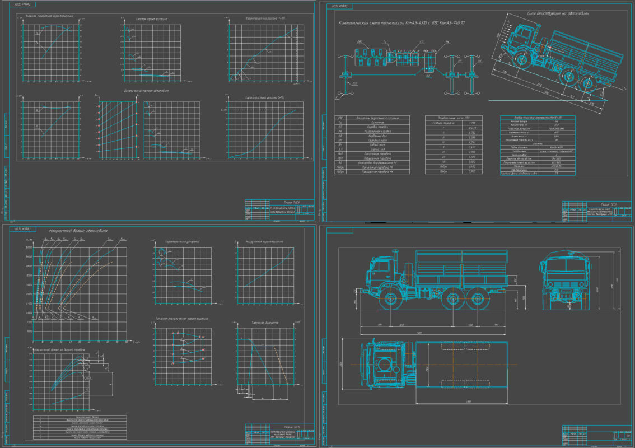635x448 pixels.
Task: Select the 'Блокировка дифференциала РК' table cell
Action: pos(377,163)
